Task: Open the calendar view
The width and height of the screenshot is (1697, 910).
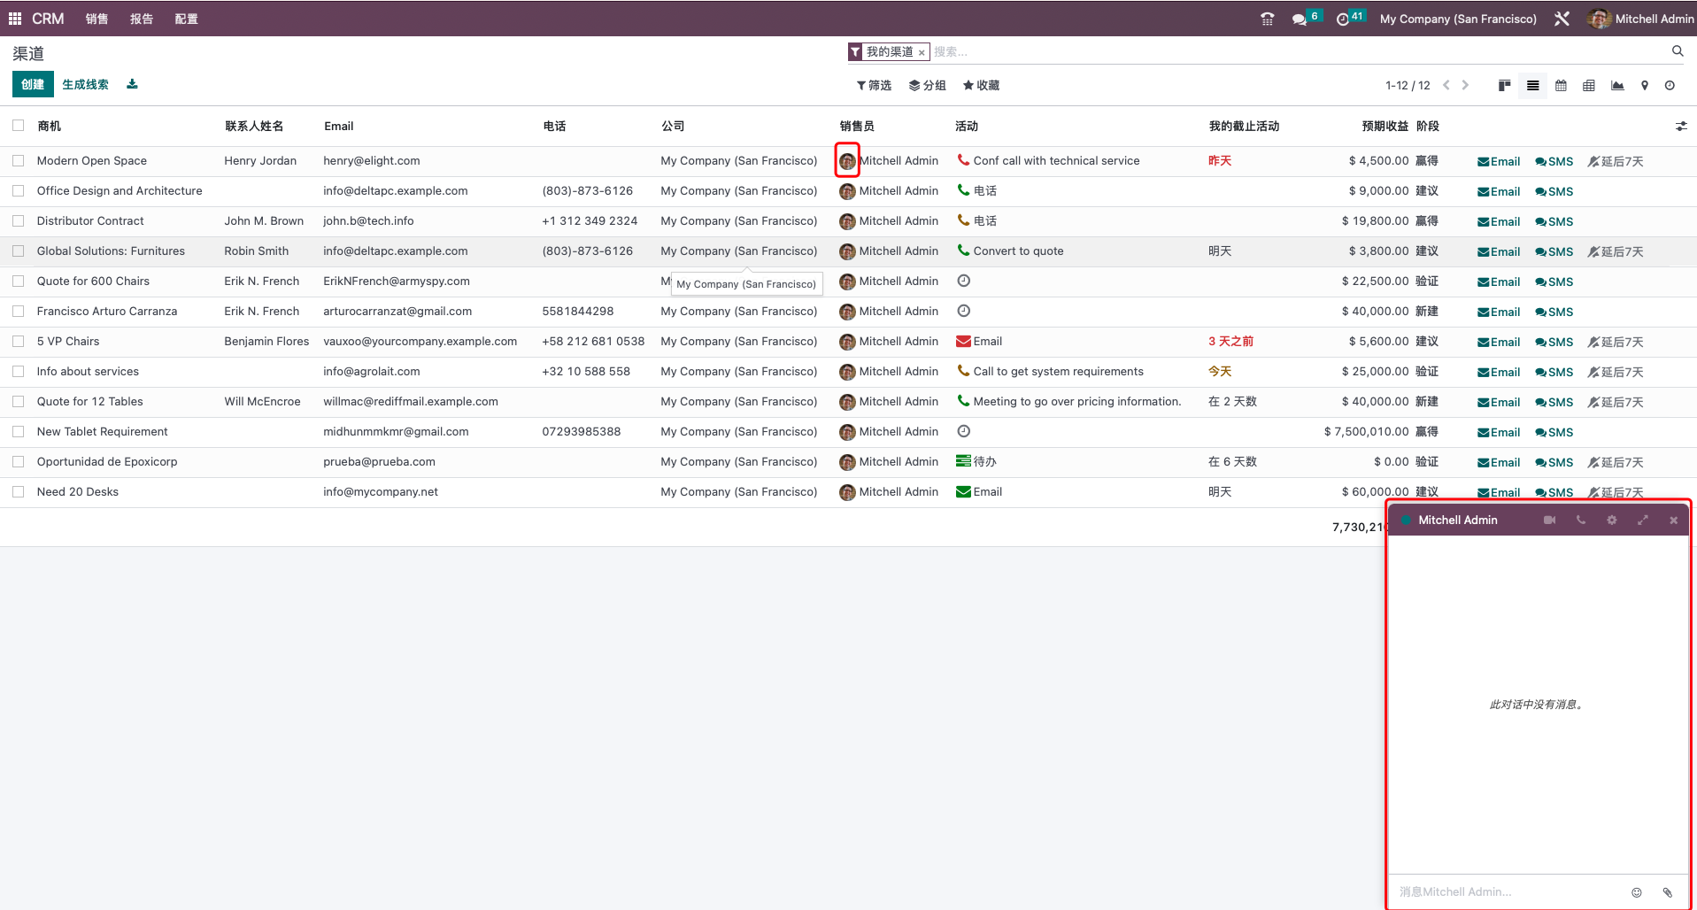Action: [1561, 85]
